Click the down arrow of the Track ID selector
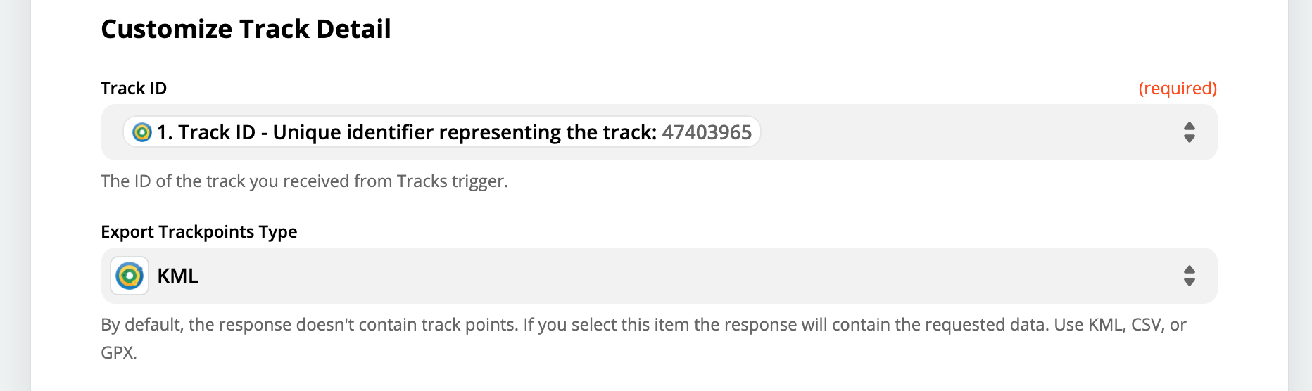Image resolution: width=1312 pixels, height=391 pixels. [1190, 139]
